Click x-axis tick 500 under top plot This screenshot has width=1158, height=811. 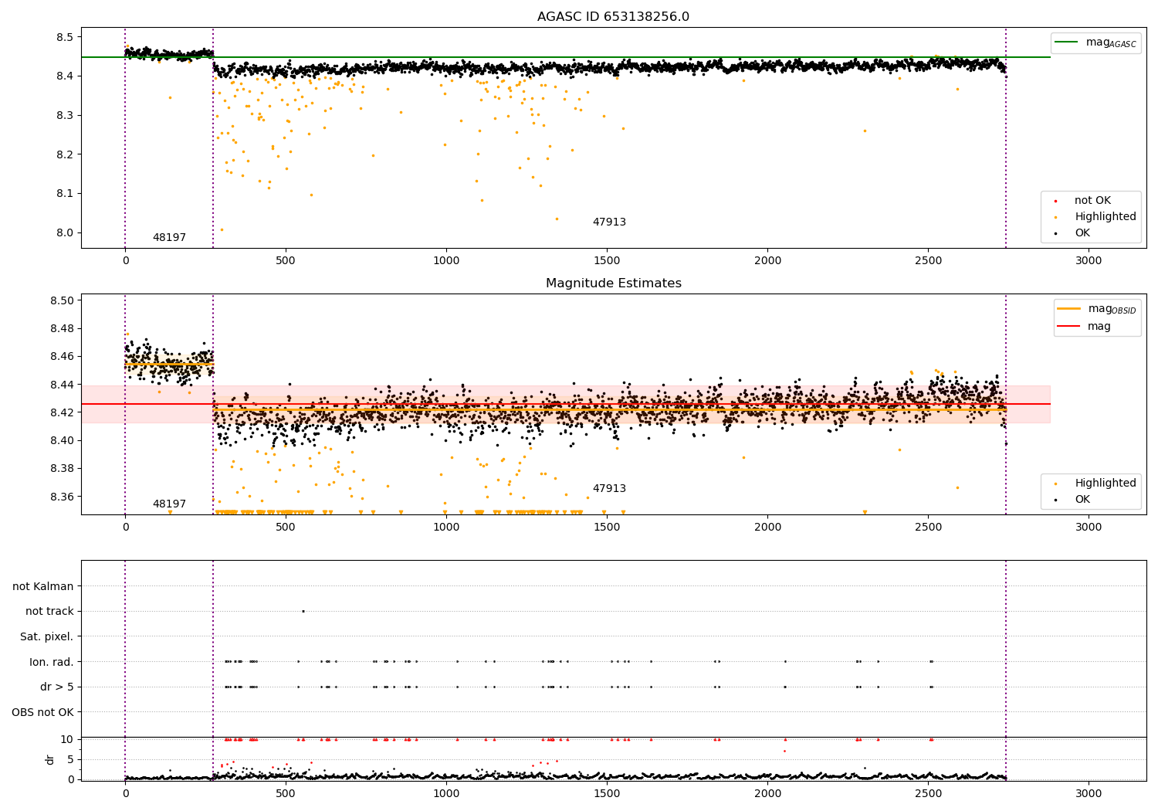click(286, 260)
